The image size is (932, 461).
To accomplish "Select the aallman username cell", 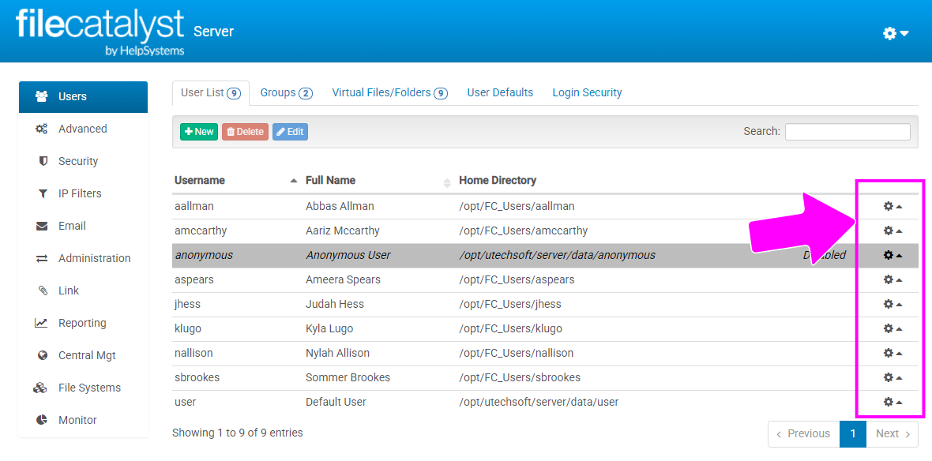I will pos(194,206).
